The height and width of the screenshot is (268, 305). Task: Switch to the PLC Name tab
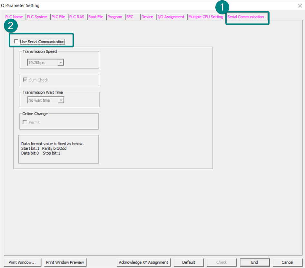14,17
